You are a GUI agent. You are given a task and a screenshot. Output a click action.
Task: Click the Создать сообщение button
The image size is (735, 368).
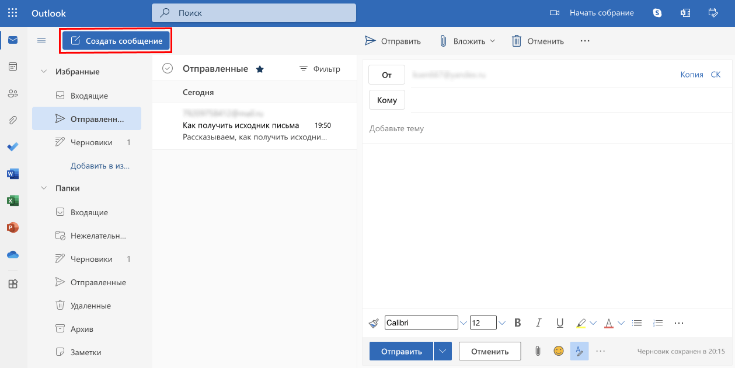(x=116, y=41)
